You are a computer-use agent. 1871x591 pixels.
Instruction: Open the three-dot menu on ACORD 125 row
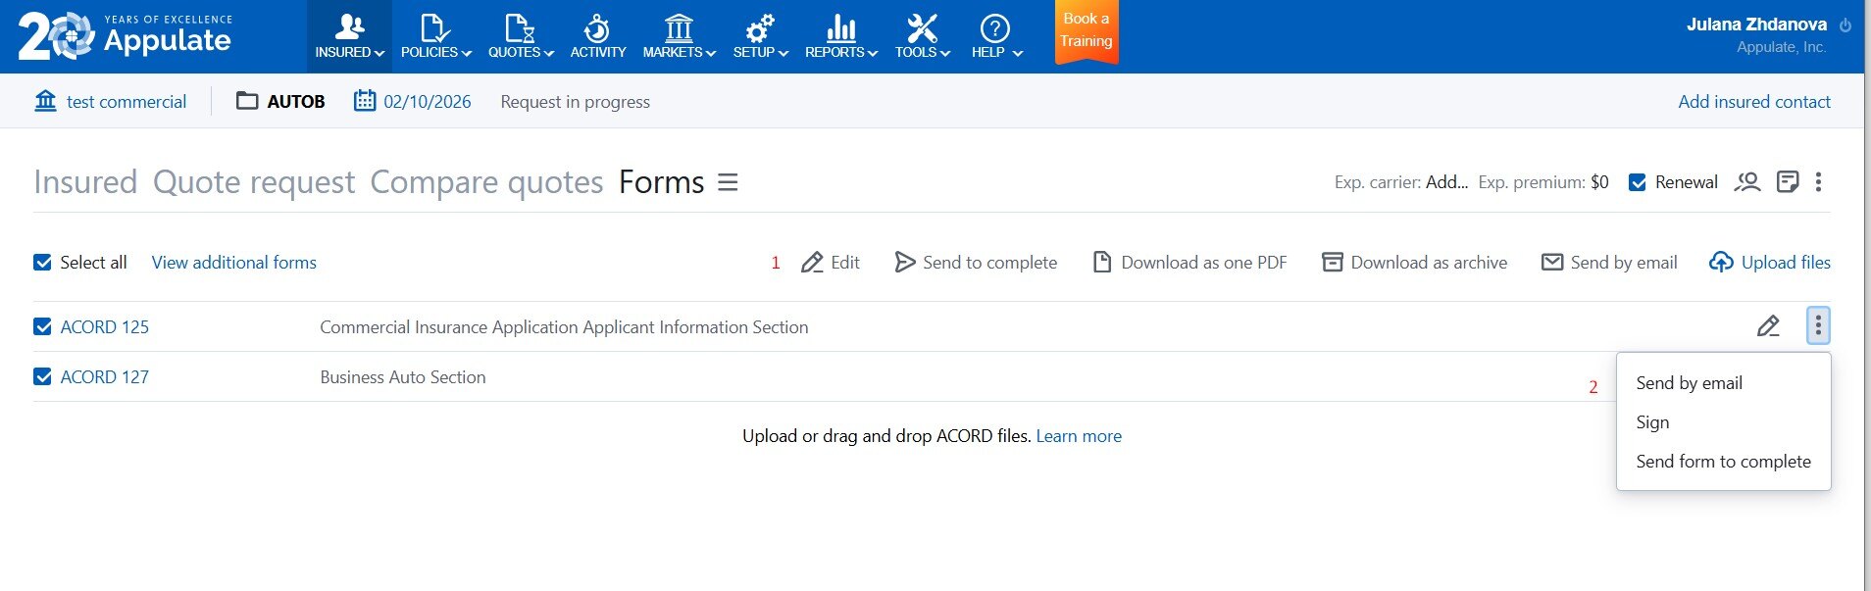coord(1817,325)
